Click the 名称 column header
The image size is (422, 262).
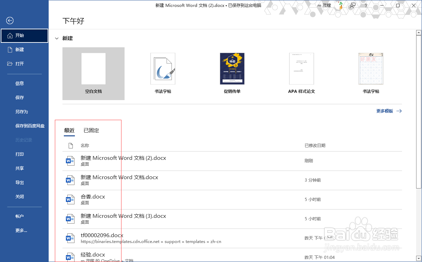click(x=85, y=146)
